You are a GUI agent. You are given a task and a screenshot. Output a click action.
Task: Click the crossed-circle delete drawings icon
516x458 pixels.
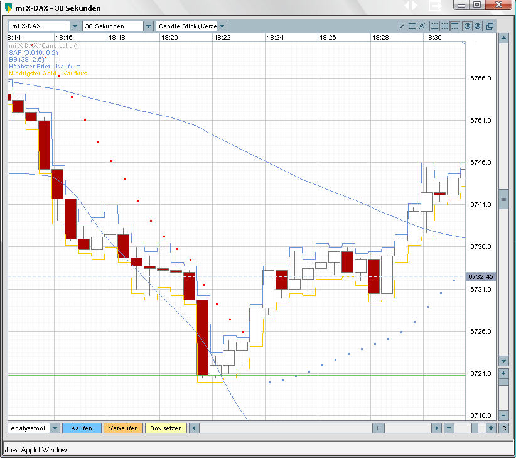(x=422, y=26)
